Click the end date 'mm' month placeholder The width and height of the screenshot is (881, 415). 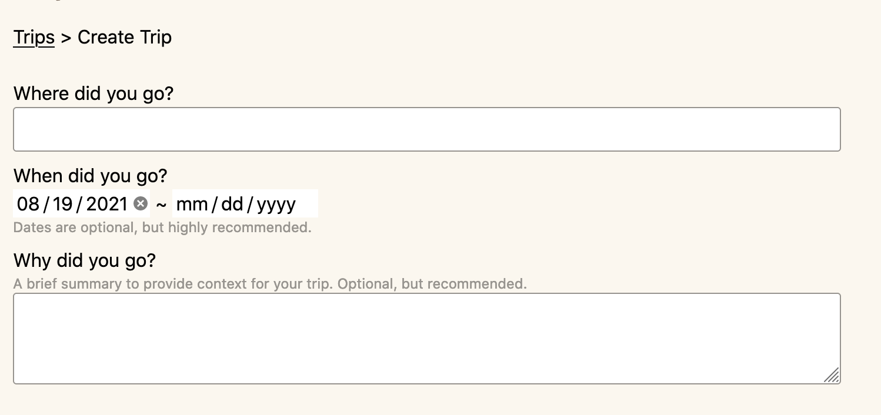pyautogui.click(x=192, y=204)
